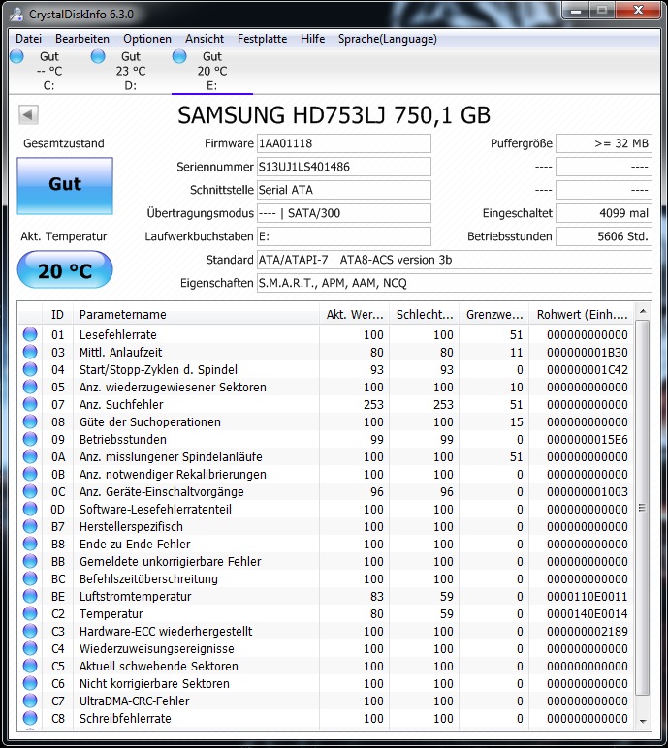Click the Grenzwert column header
Viewport: 668px width, 748px height.
[x=494, y=314]
